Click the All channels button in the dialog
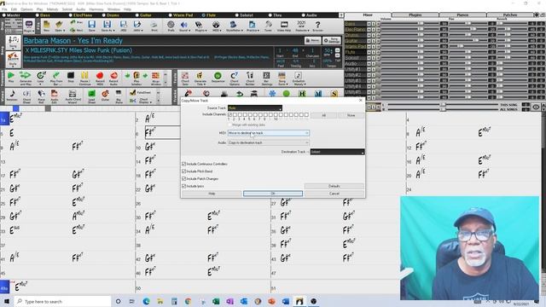Screen dimensions: 546x307 pyautogui.click(x=323, y=115)
